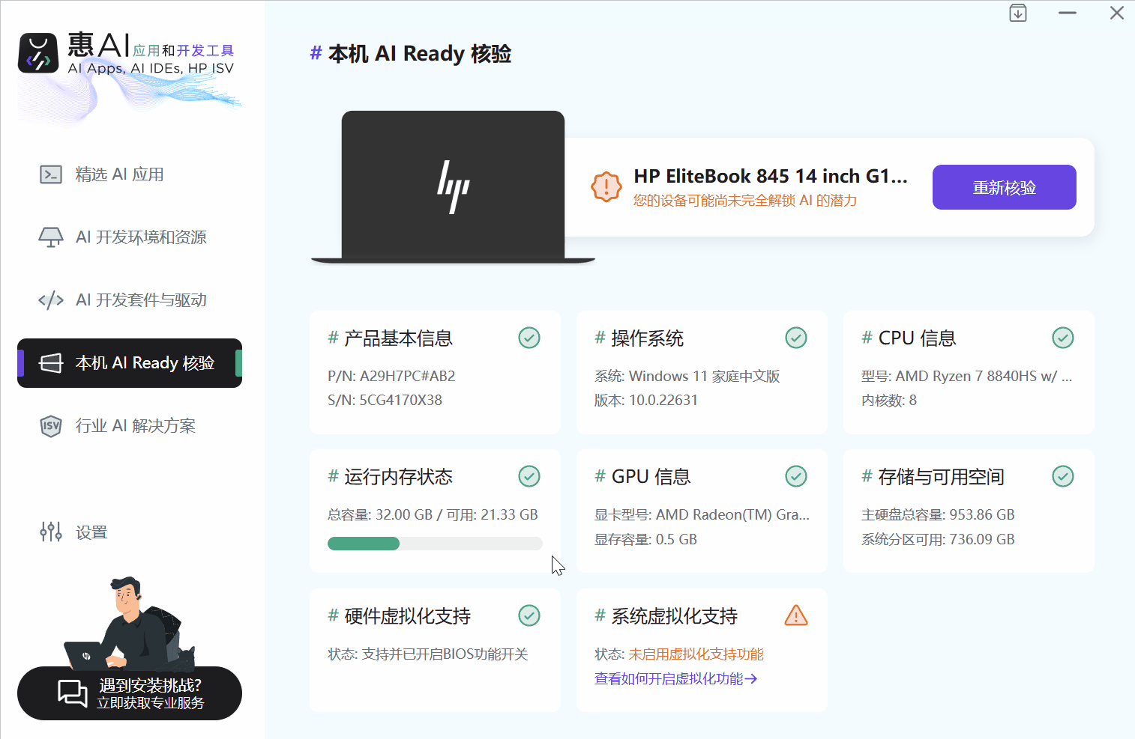This screenshot has width=1135, height=739.
Task: Open the 设置 page
Action: [x=130, y=532]
